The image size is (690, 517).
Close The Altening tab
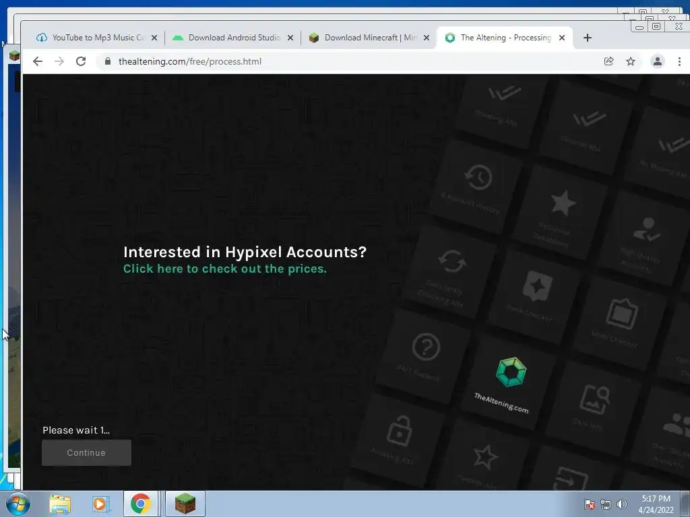tap(562, 38)
